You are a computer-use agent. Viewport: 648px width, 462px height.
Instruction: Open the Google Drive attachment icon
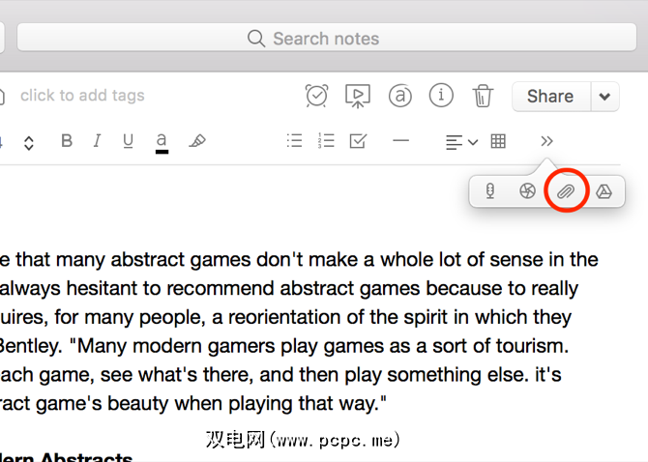coord(604,191)
